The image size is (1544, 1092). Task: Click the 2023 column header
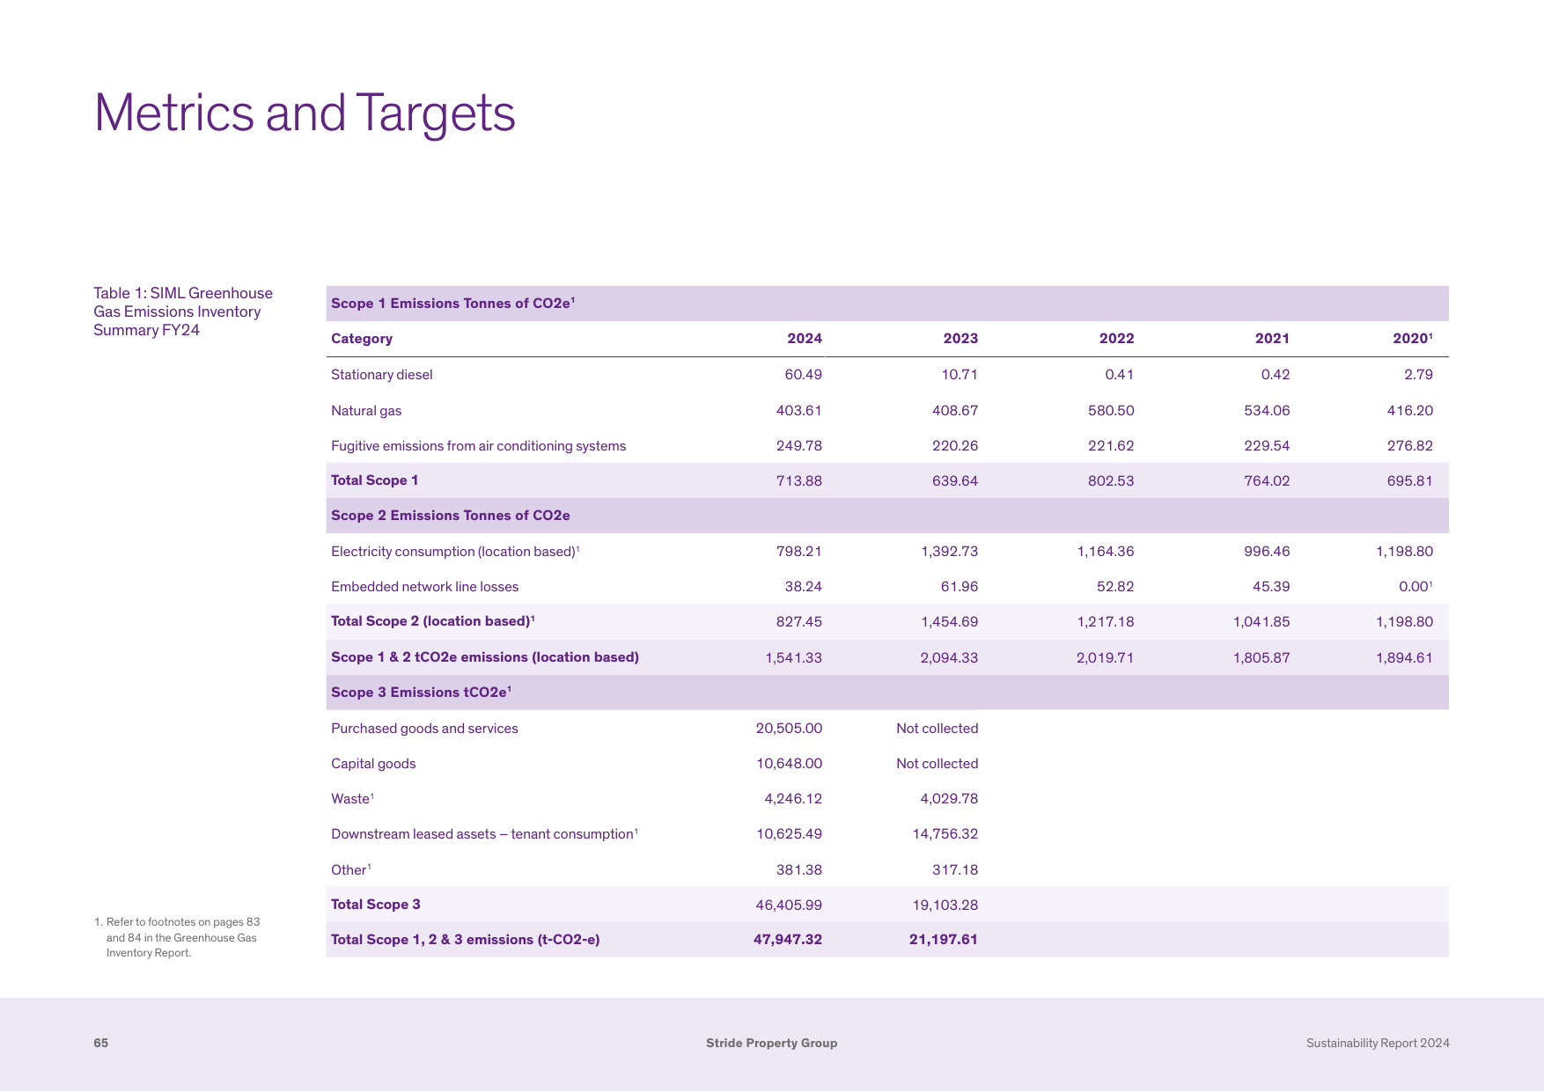tap(960, 339)
